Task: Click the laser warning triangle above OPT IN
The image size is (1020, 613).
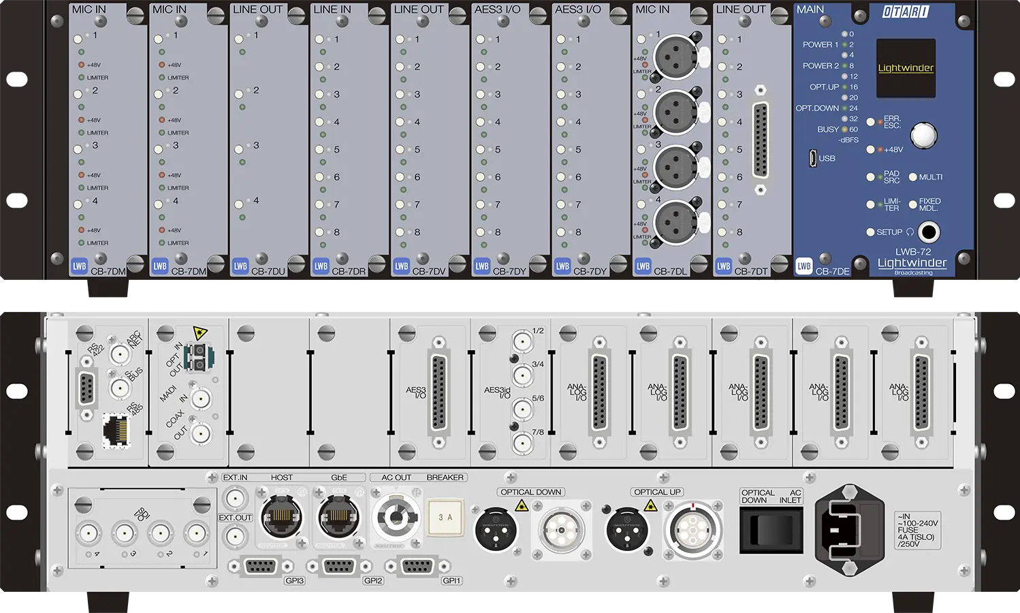Action: click(200, 332)
